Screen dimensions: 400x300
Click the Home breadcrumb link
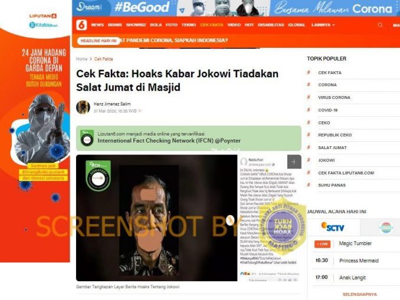point(81,59)
